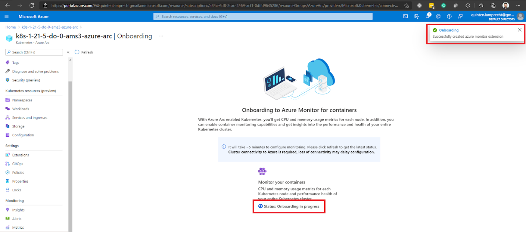Open the Azure account avatar menu
The image size is (526, 232).
pos(520,16)
